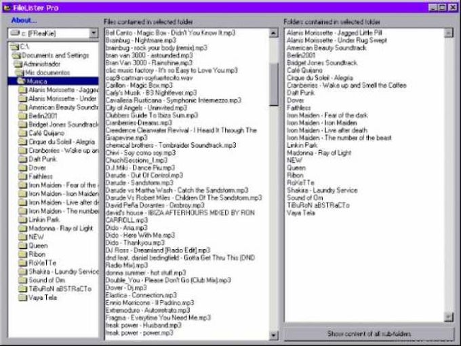Select file freak power - Husband.mp3
Viewport: 461px width, 346px height.
click(x=144, y=326)
